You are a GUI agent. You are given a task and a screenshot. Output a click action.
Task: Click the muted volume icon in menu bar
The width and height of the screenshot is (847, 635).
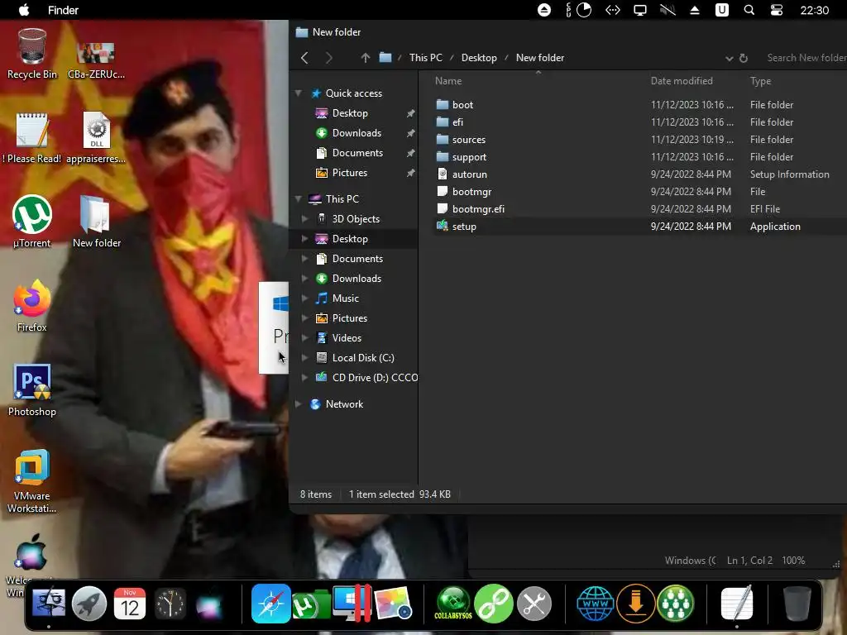(x=668, y=10)
